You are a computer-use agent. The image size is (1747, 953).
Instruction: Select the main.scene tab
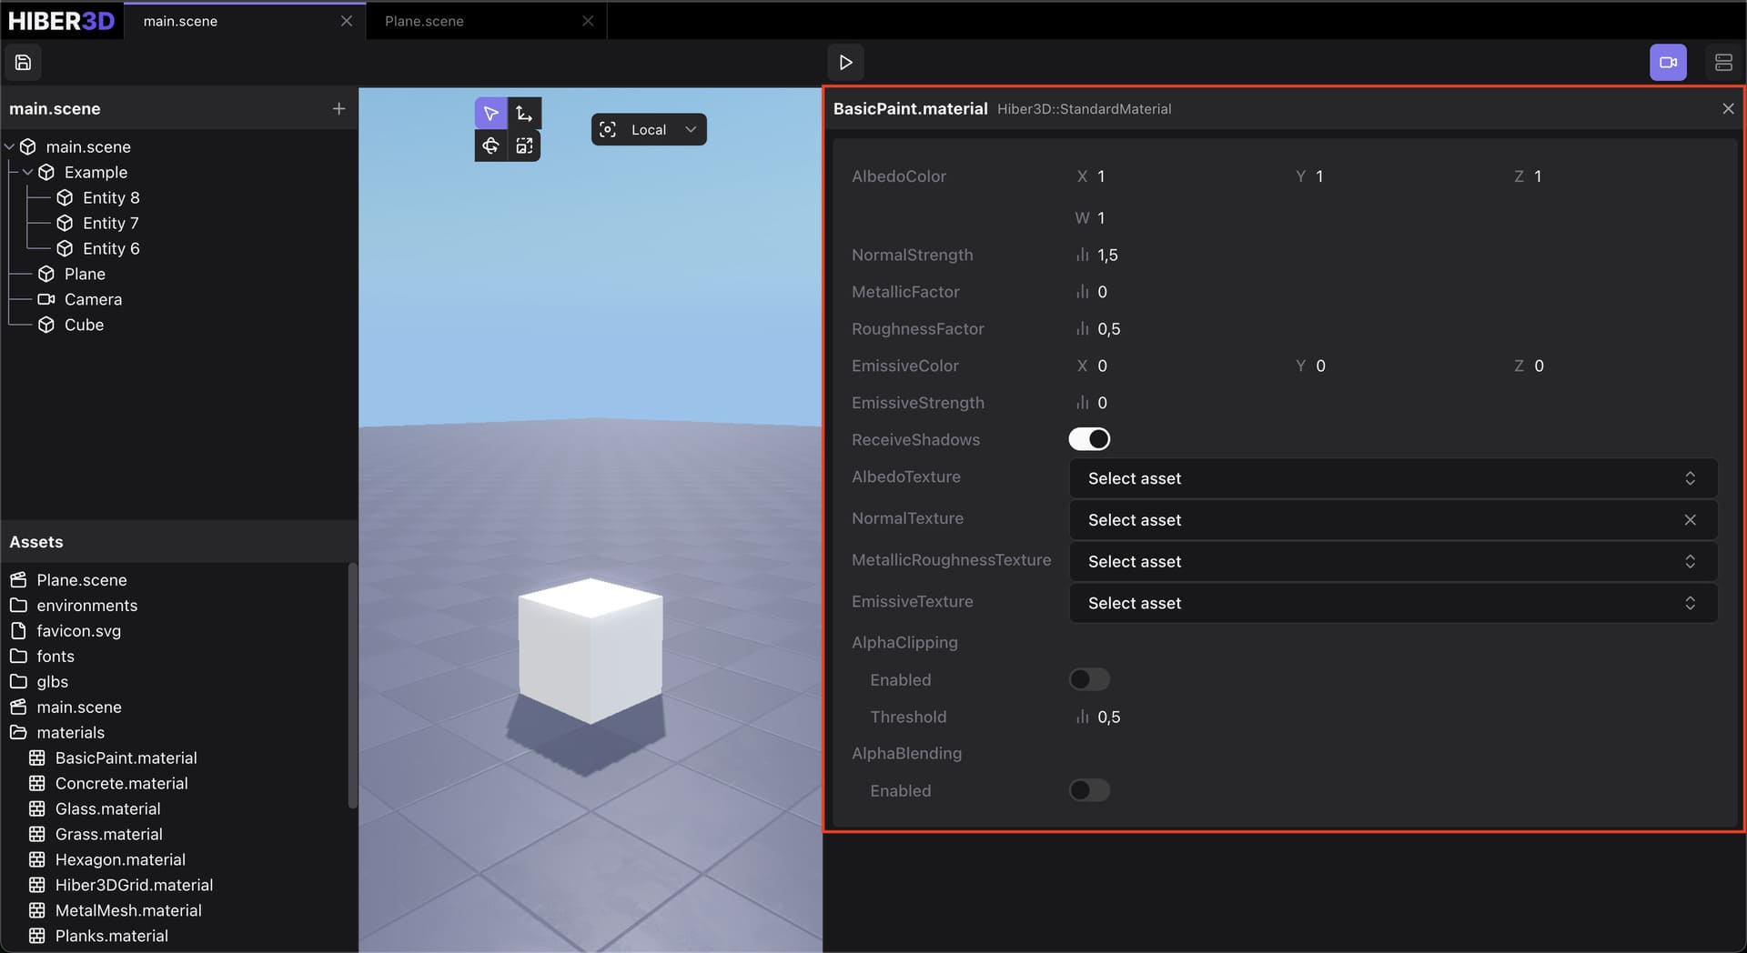pyautogui.click(x=180, y=20)
